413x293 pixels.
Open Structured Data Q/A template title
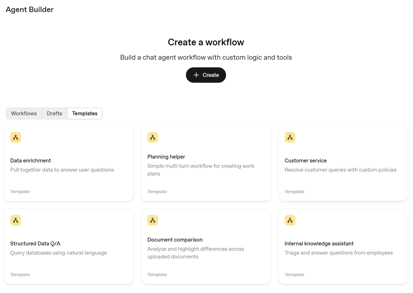(35, 244)
